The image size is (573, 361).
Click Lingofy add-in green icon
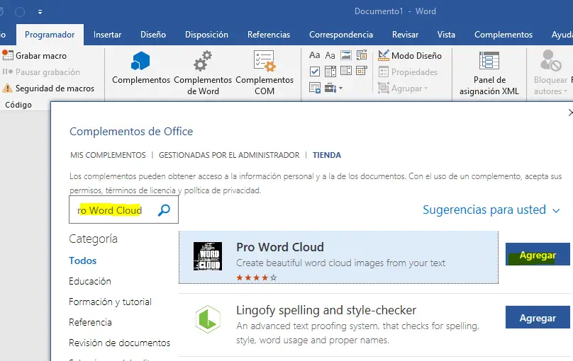208,319
